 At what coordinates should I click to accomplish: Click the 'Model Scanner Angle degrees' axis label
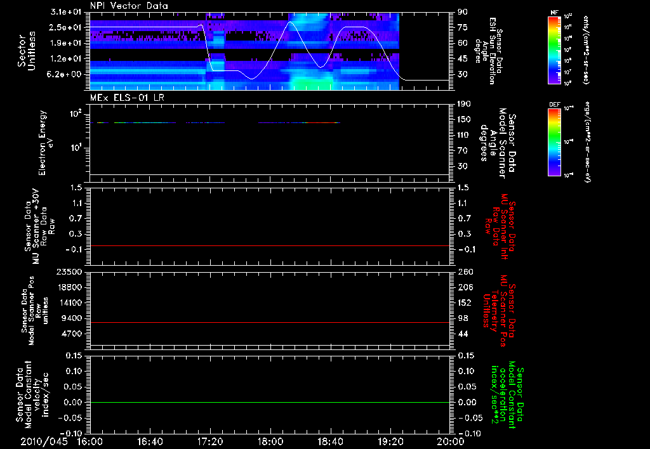pyautogui.click(x=498, y=143)
